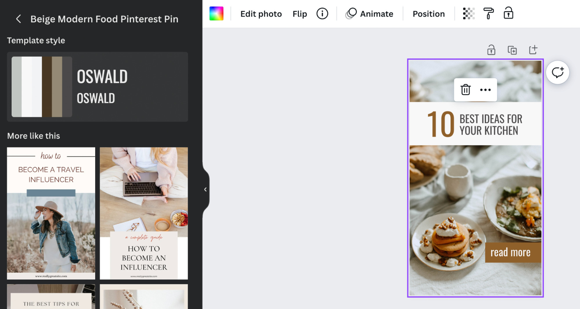Go back using the left arrow
The image size is (580, 309).
tap(18, 19)
